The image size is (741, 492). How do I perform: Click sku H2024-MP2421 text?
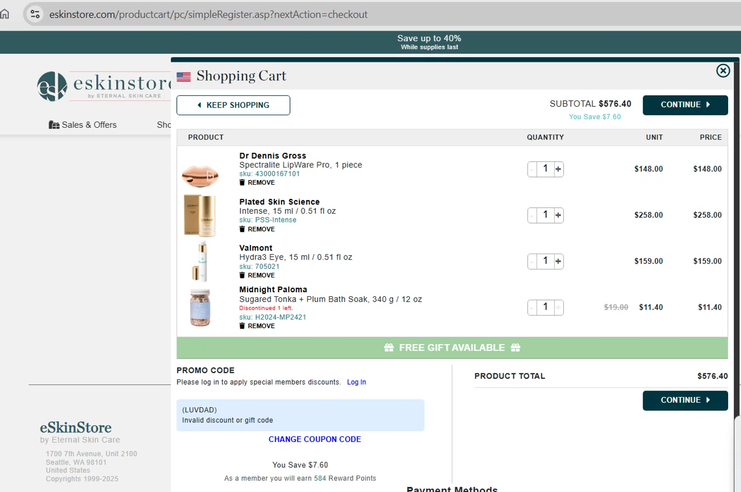pyautogui.click(x=273, y=317)
